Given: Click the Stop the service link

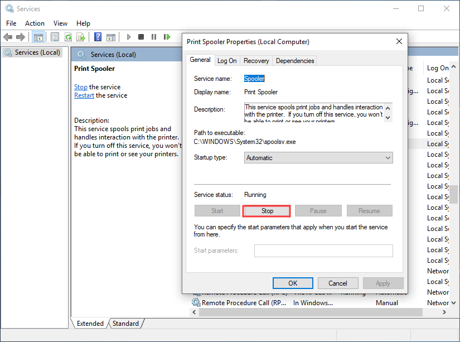Looking at the screenshot, I should pyautogui.click(x=81, y=87).
